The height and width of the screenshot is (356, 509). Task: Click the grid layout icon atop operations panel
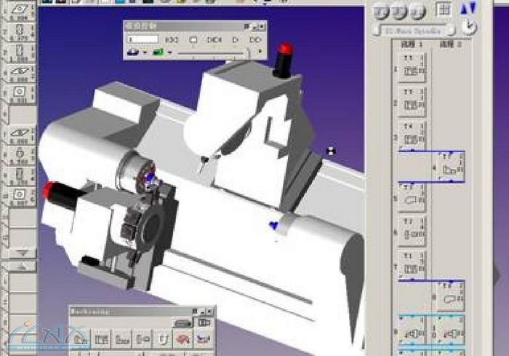pyautogui.click(x=443, y=9)
